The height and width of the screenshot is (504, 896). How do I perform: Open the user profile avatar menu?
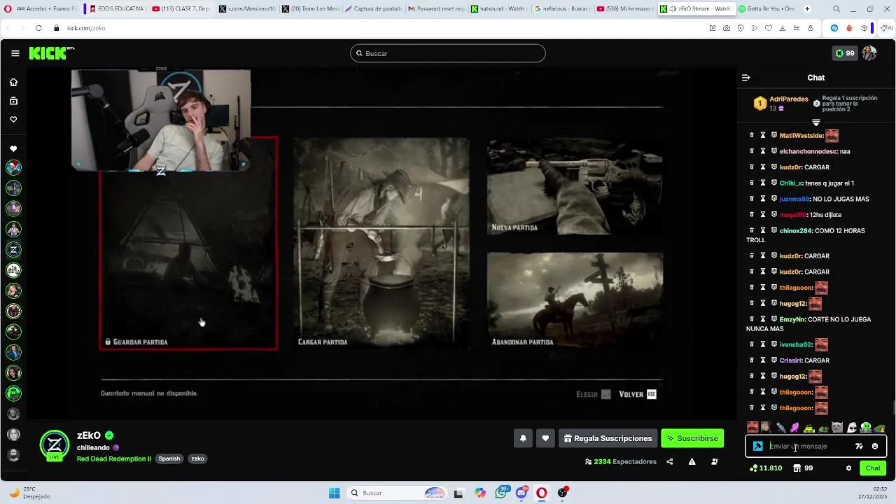869,53
